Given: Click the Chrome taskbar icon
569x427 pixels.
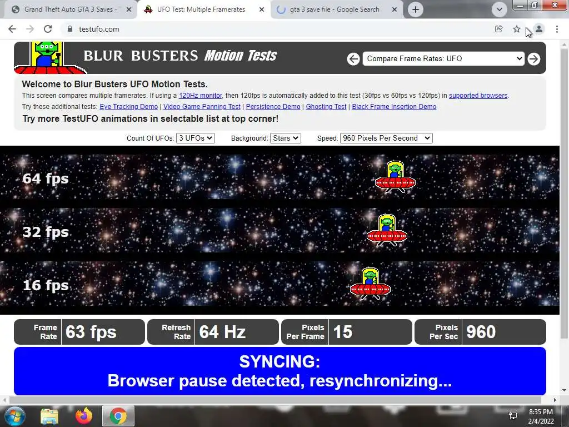Looking at the screenshot, I should pos(118,416).
